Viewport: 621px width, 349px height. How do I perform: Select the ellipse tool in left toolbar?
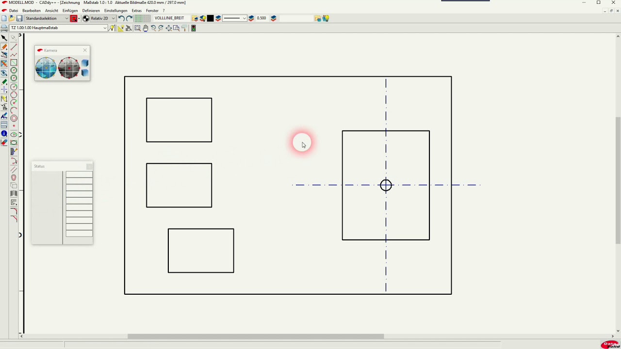click(x=14, y=134)
